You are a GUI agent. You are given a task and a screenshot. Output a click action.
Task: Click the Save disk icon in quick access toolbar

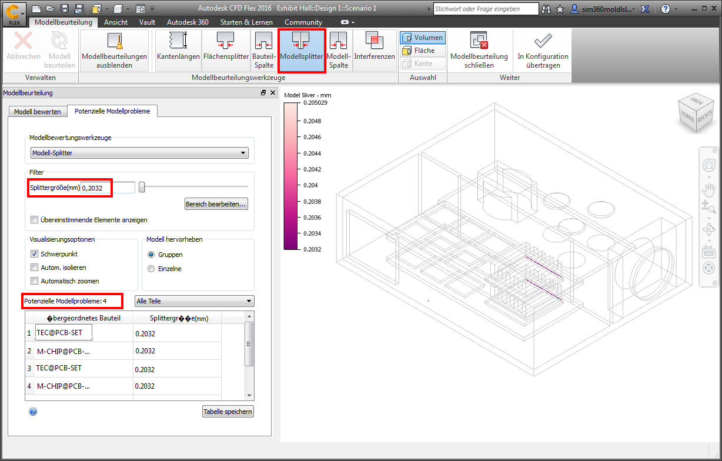(65, 9)
